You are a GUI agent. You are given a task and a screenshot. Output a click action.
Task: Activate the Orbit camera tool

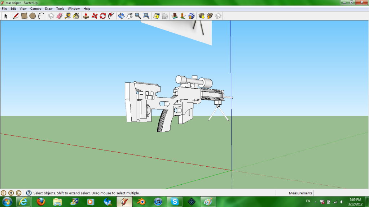point(121,16)
